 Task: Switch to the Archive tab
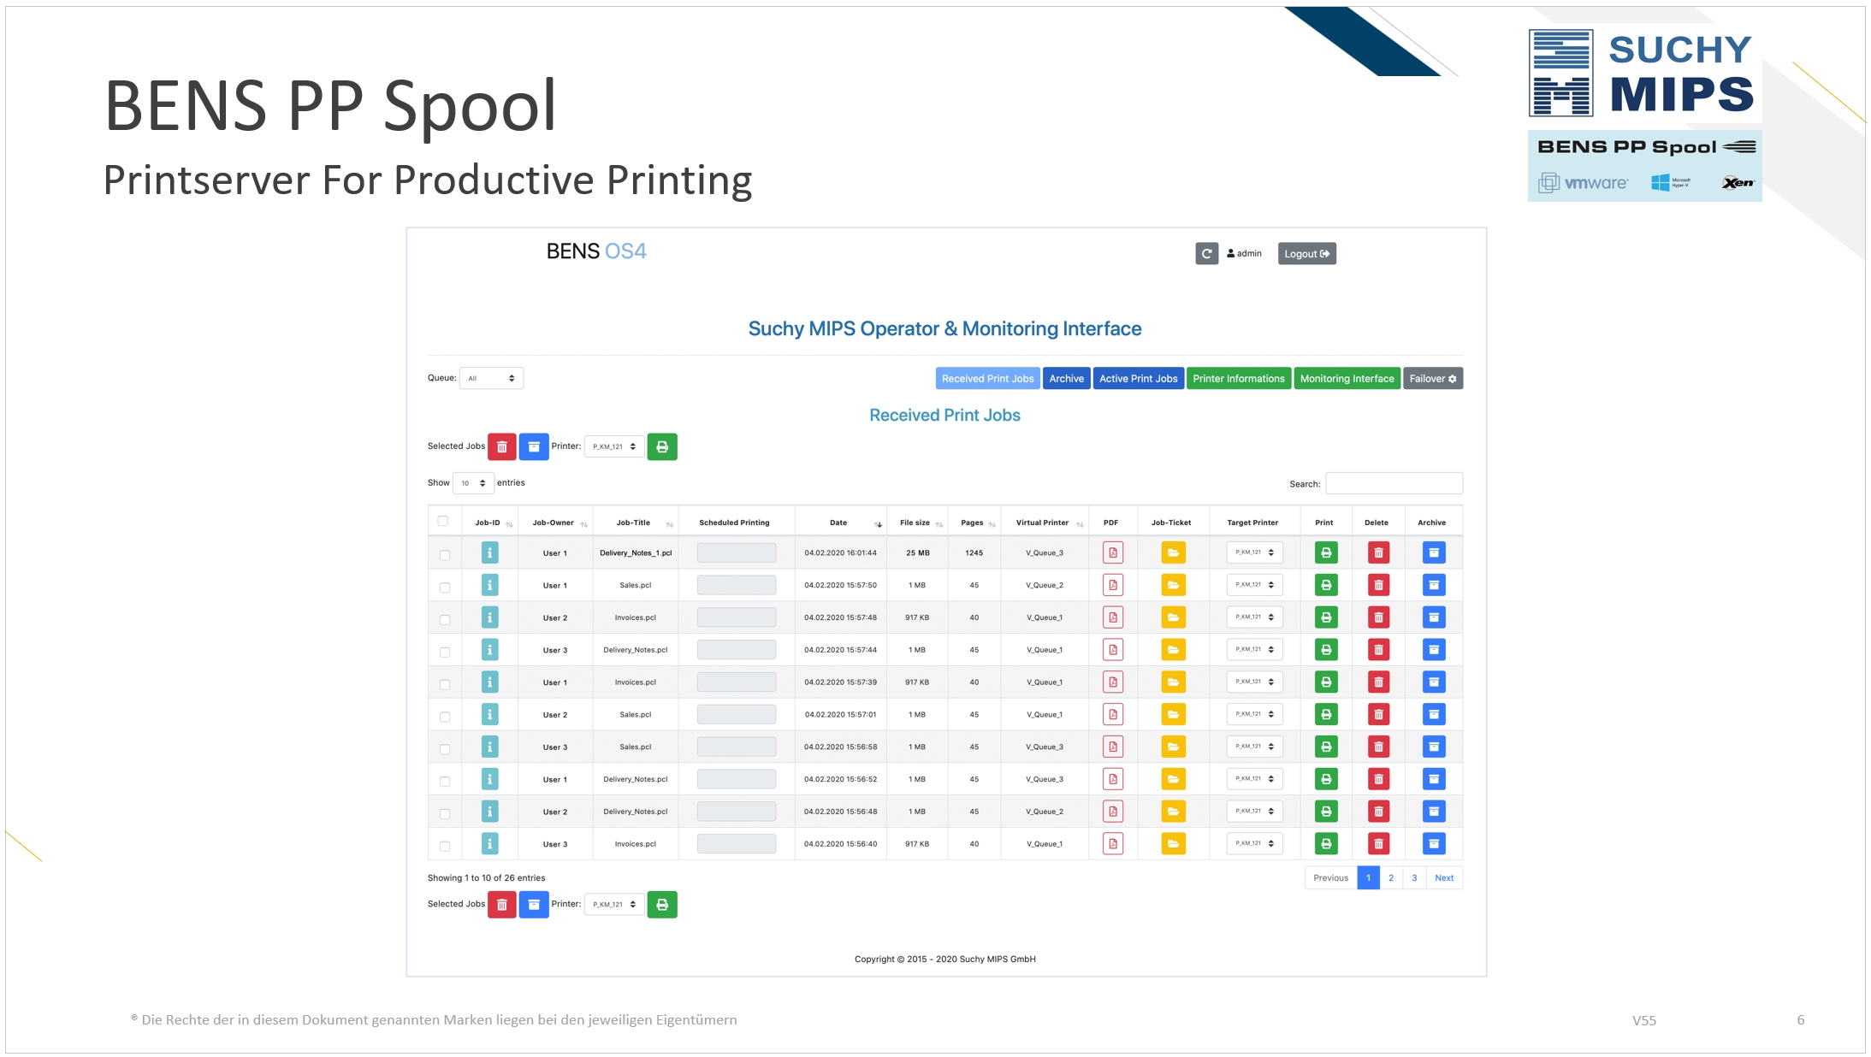point(1066,379)
